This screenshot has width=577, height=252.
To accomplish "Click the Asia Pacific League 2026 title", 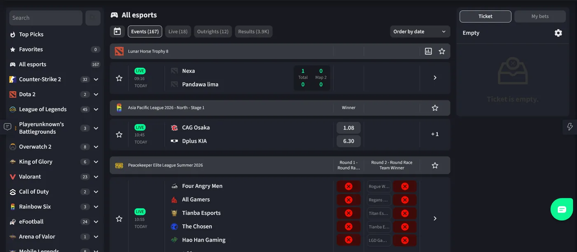I will tap(166, 108).
